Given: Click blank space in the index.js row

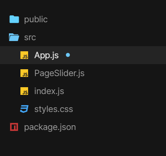Looking at the screenshot, I should pos(115,91).
